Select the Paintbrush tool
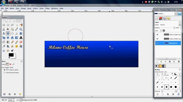The image size is (183, 102). pyautogui.click(x=17, y=42)
